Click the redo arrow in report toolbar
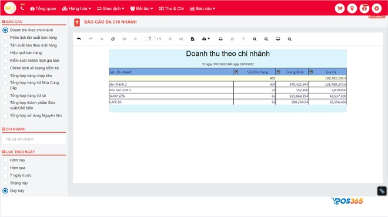388x217 pixels. pyautogui.click(x=91, y=39)
